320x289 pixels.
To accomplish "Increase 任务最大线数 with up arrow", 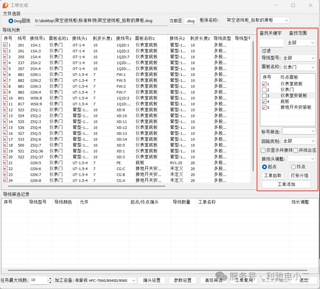I will pos(50,279).
